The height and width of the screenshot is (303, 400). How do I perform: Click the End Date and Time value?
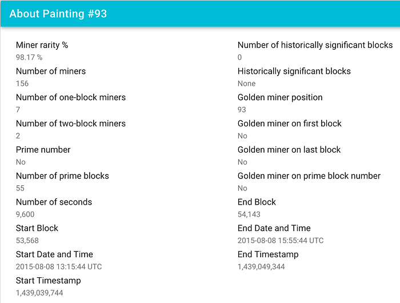281,241
